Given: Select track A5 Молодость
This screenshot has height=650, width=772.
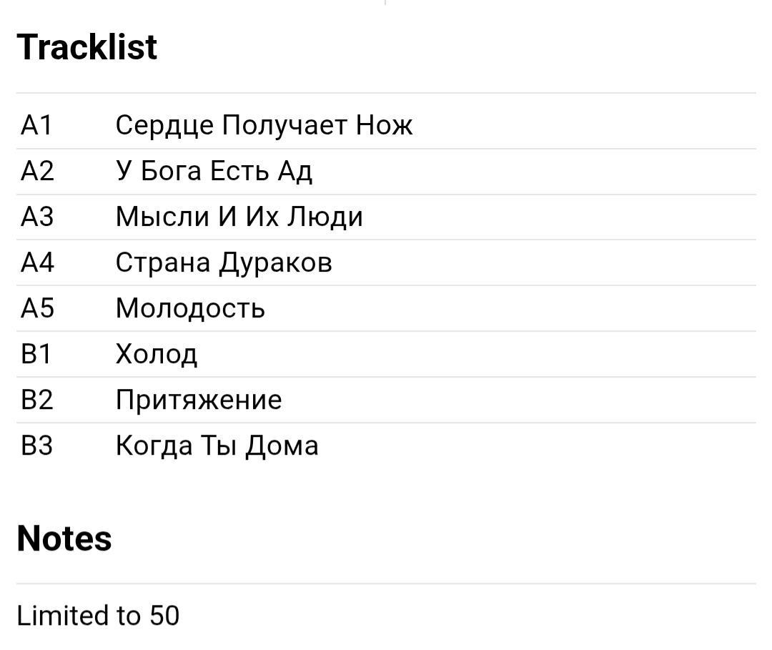Looking at the screenshot, I should pyautogui.click(x=386, y=308).
